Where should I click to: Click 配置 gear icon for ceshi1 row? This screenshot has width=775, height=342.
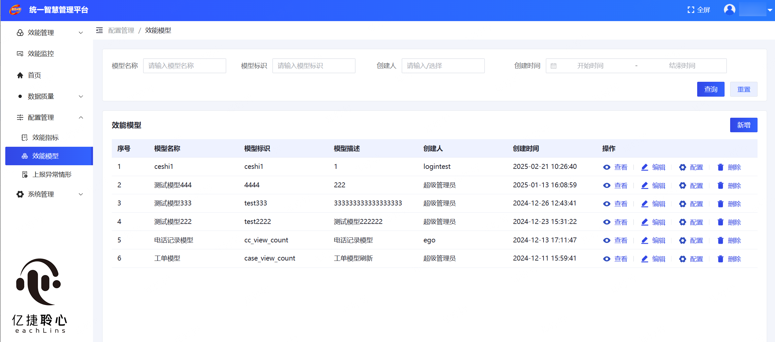[683, 167]
